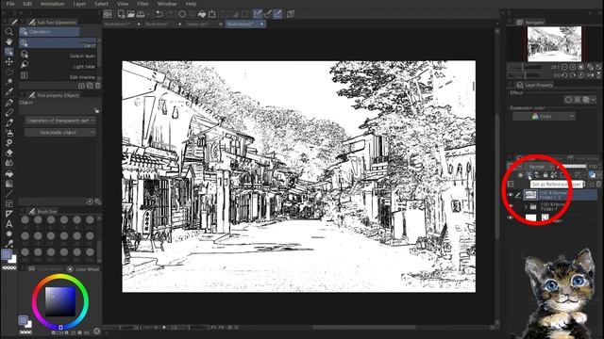Viewport: 604px width, 339px height.
Task: Toggle second snap ruler button in command bar
Action: point(268,14)
